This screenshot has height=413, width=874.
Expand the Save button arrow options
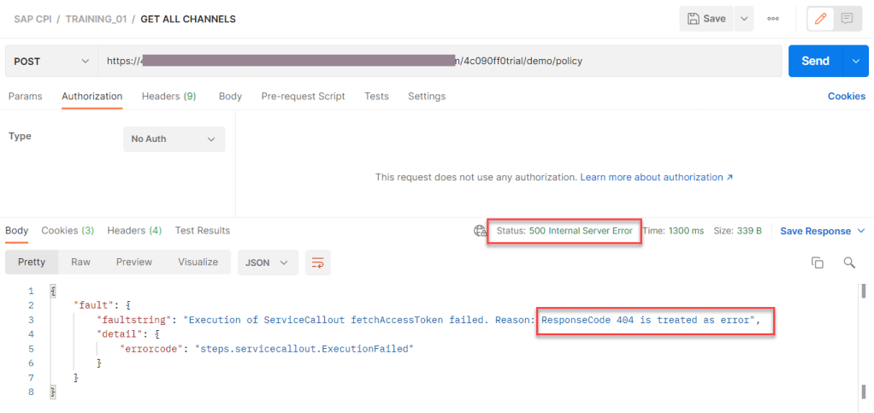pyautogui.click(x=743, y=19)
